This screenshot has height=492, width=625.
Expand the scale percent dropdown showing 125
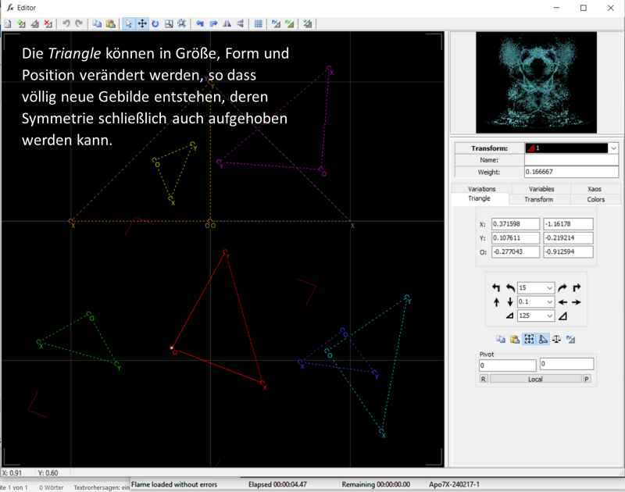pyautogui.click(x=549, y=316)
